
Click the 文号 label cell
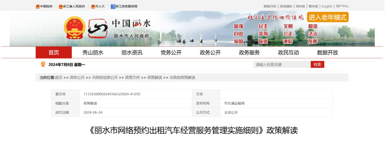pos(206,94)
